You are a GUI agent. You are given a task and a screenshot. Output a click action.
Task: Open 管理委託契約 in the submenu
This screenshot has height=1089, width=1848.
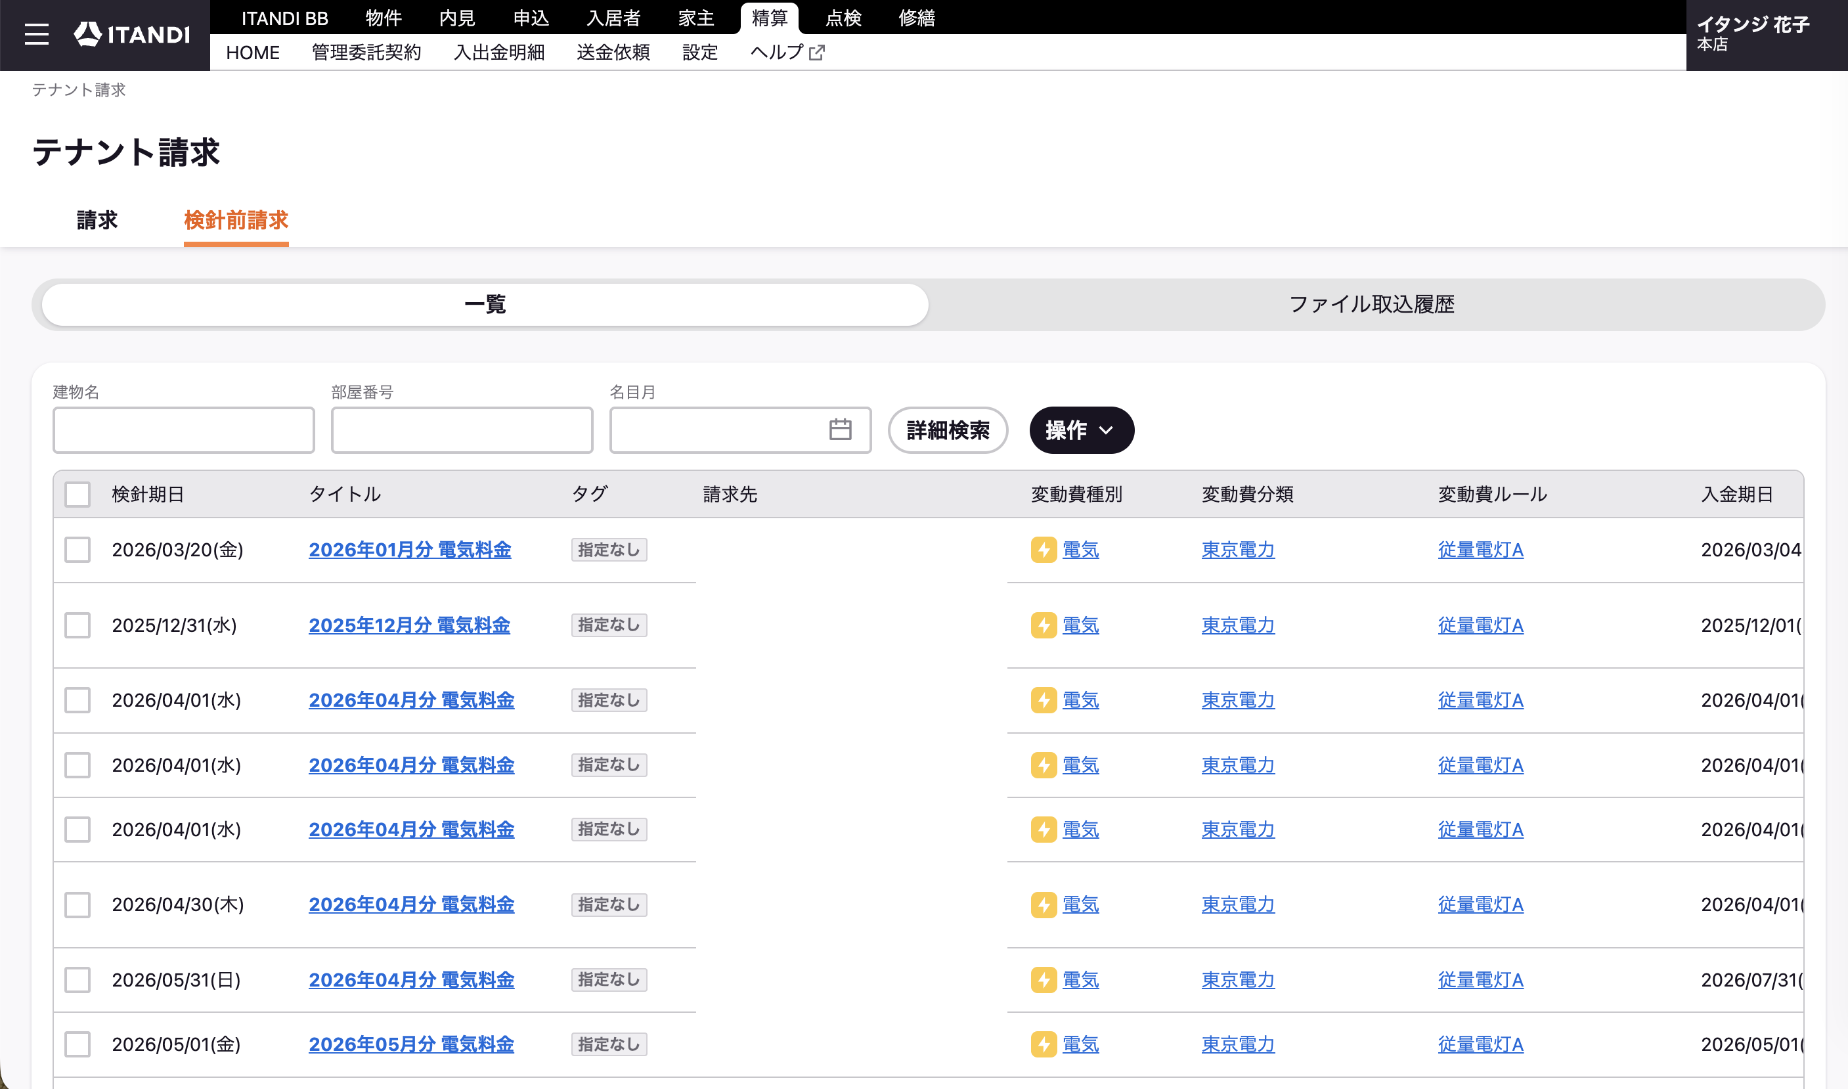click(367, 52)
